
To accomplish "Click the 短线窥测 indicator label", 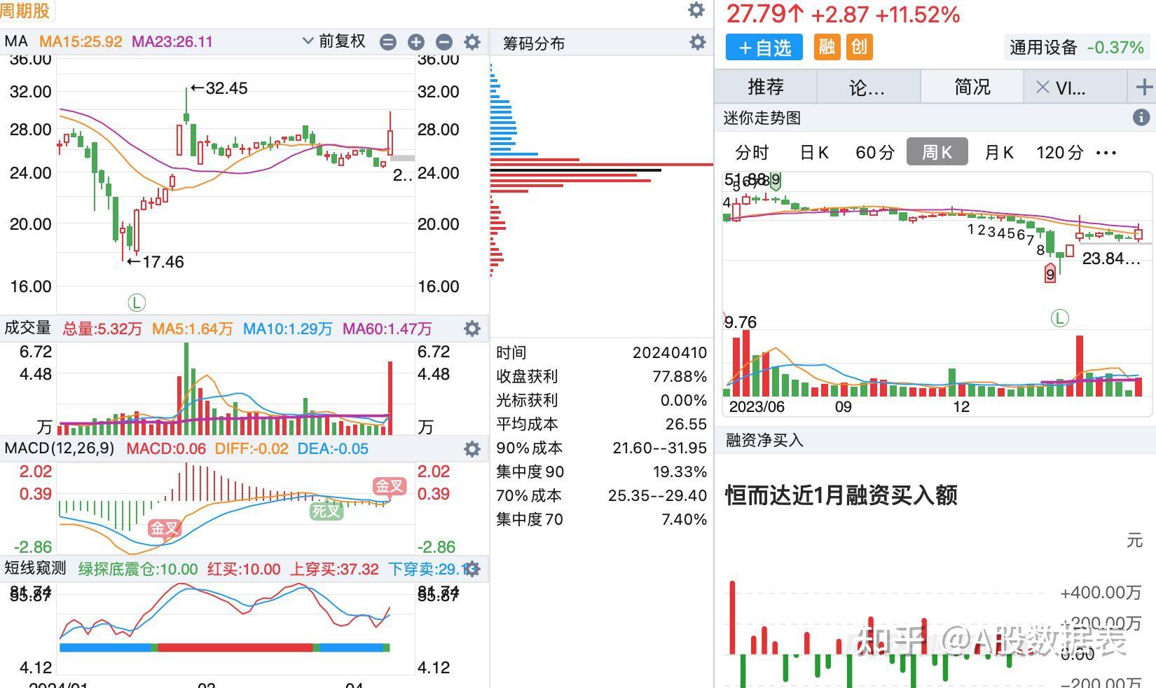I will [36, 568].
